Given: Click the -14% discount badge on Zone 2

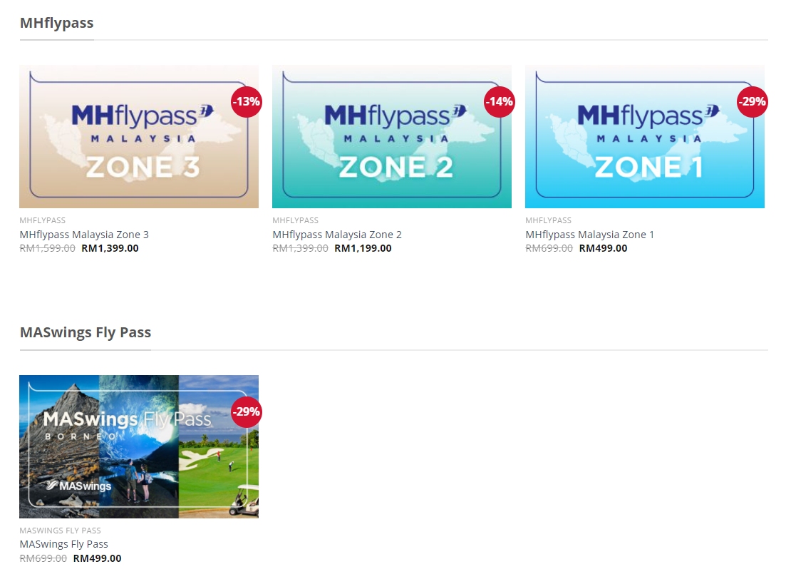Looking at the screenshot, I should click(x=499, y=102).
